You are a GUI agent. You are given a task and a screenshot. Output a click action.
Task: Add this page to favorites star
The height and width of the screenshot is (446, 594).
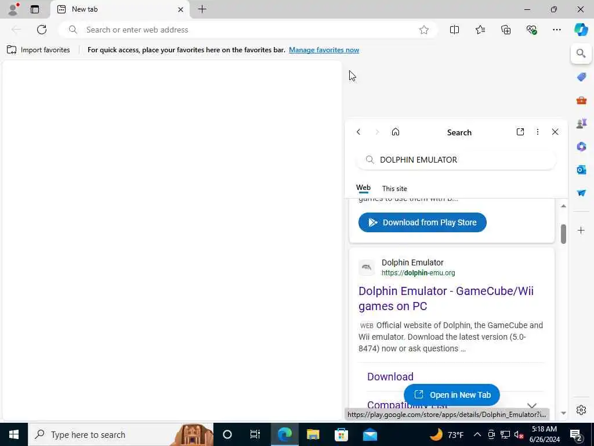coord(424,30)
